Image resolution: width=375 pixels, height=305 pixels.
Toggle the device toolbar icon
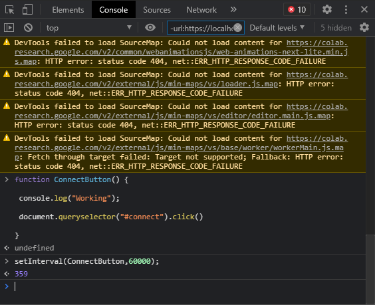point(27,10)
